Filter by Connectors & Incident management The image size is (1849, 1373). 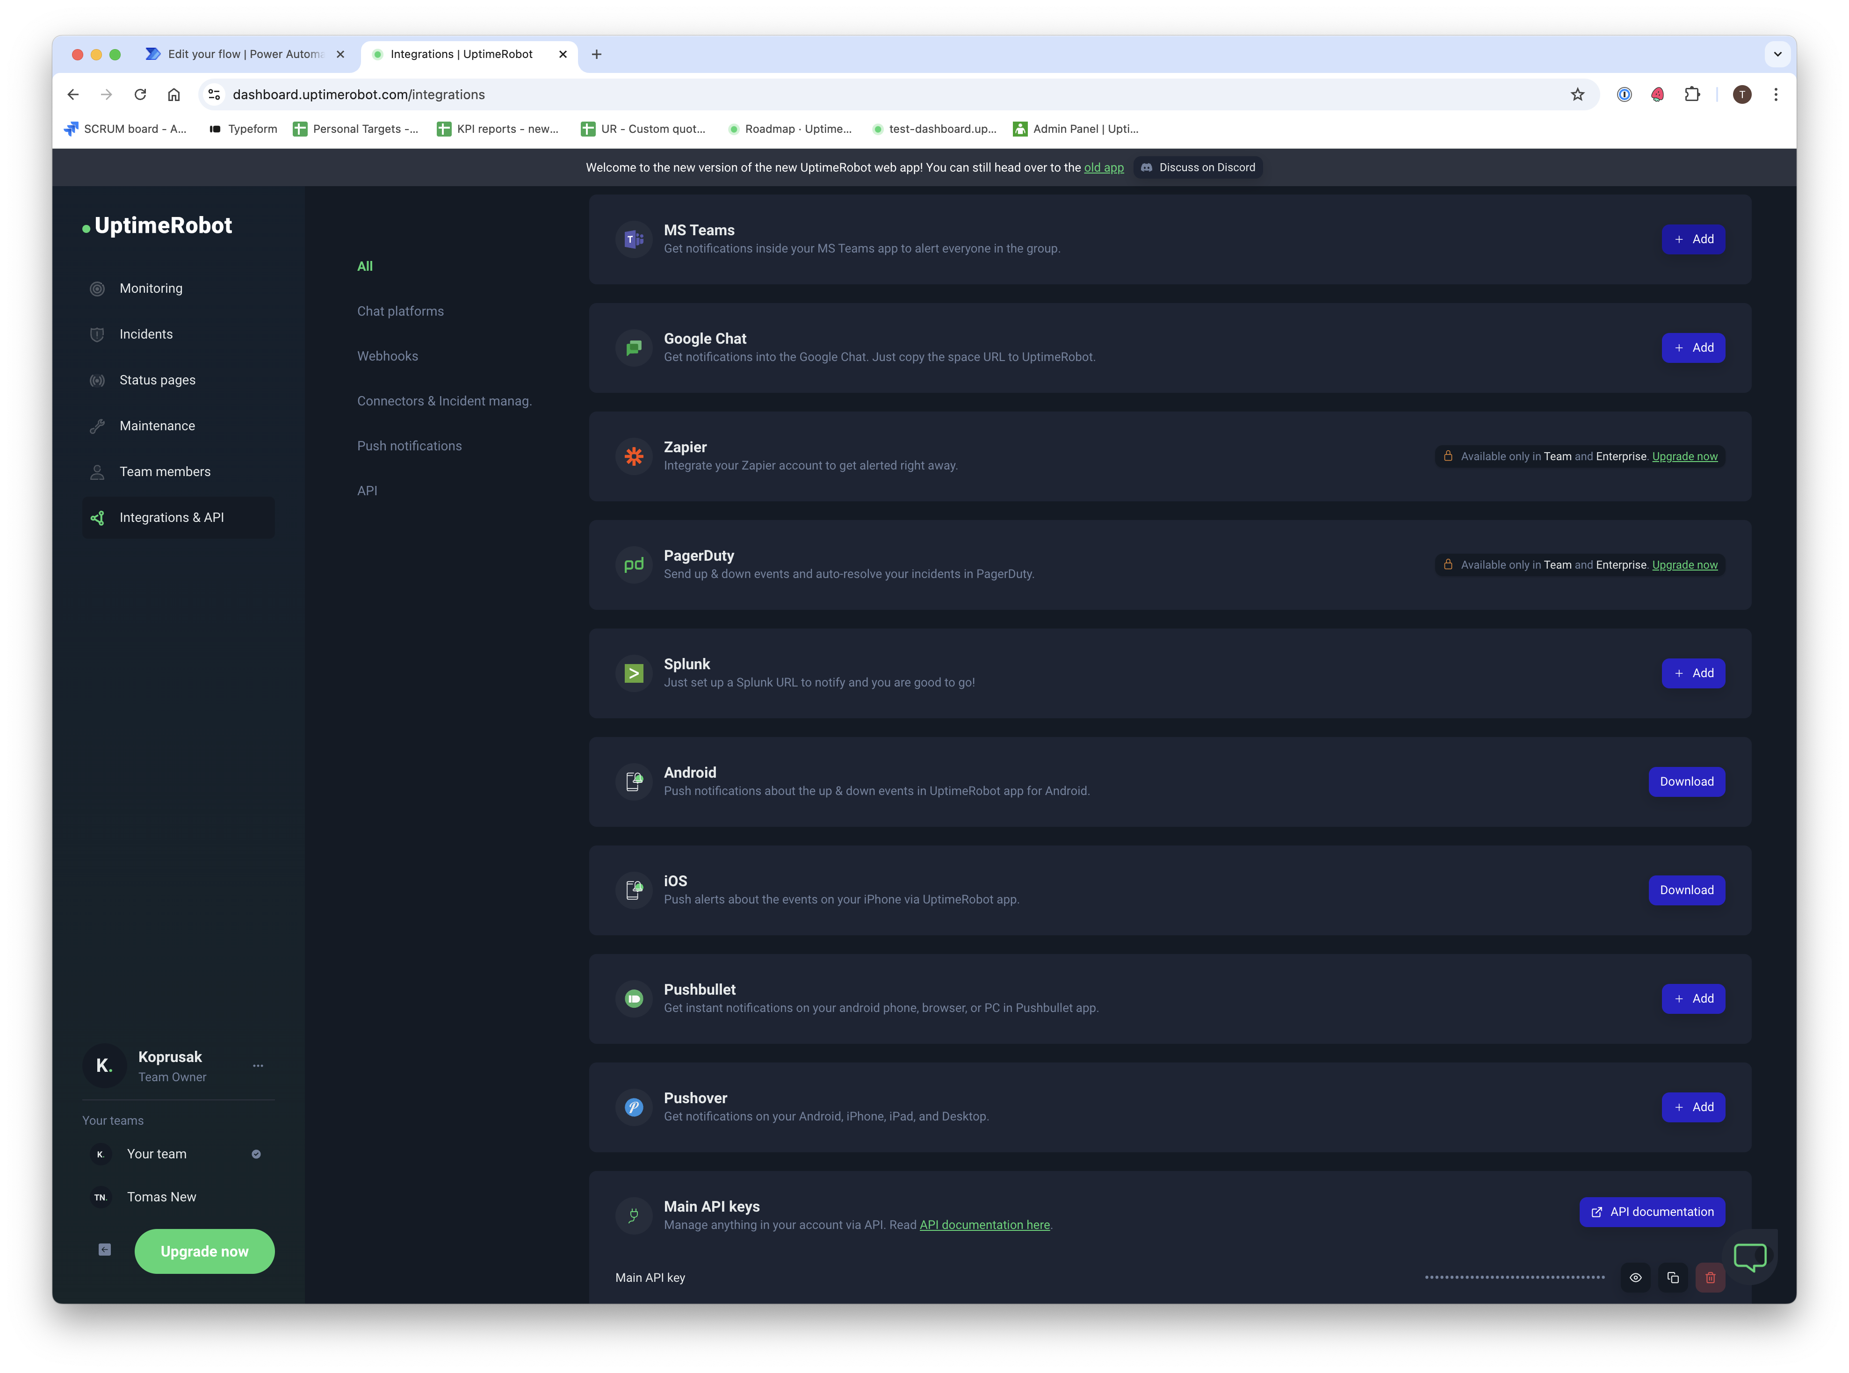444,401
